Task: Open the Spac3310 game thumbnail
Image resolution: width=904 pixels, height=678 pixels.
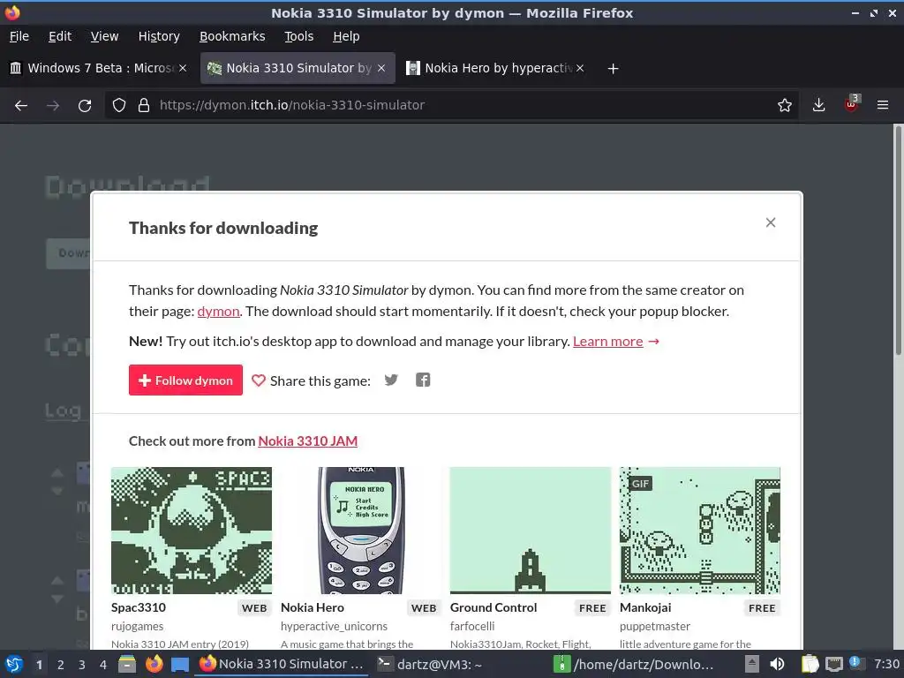Action: click(x=192, y=531)
